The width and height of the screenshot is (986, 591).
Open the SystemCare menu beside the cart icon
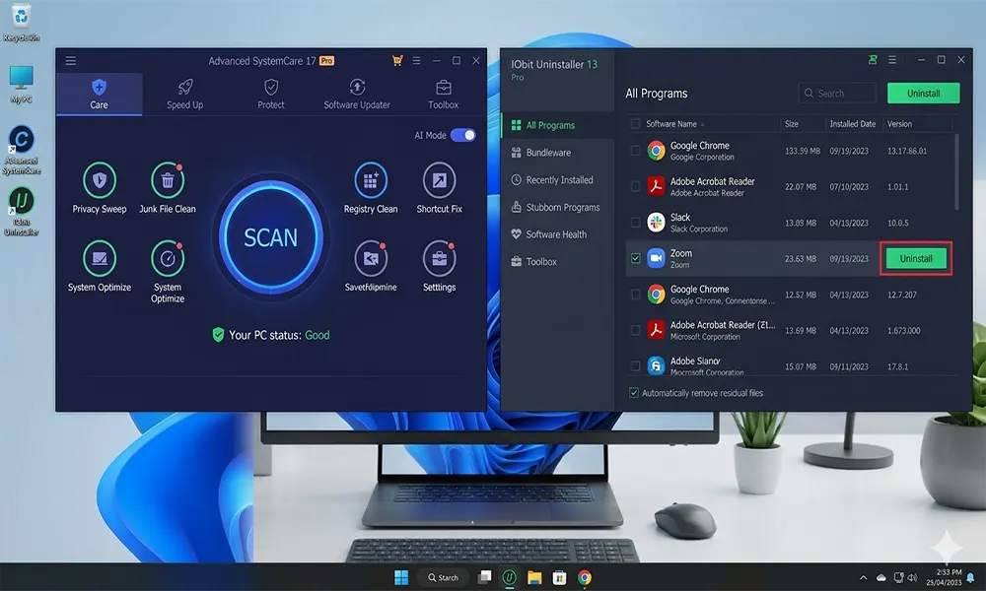[x=416, y=61]
